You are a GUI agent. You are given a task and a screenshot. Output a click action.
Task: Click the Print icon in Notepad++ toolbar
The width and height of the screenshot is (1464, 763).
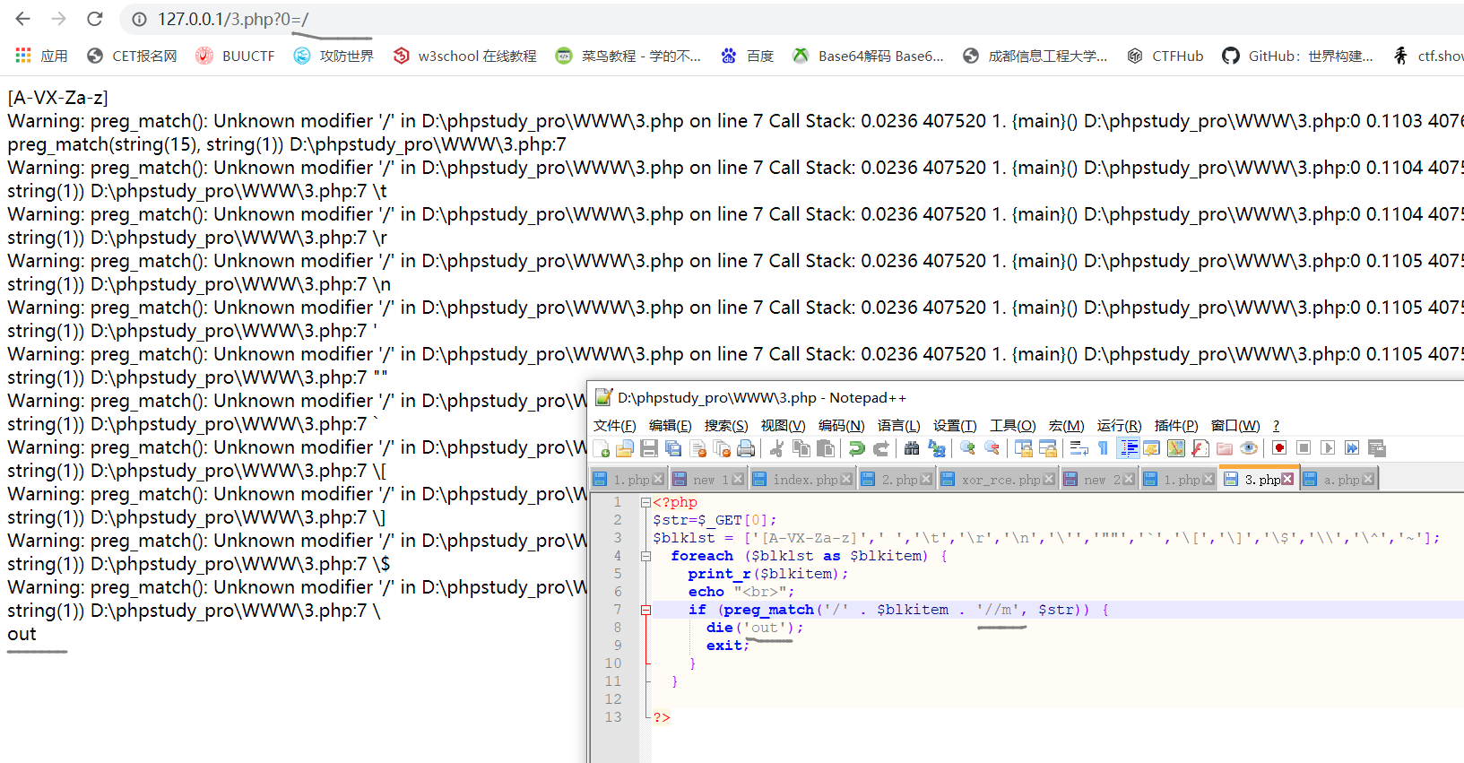point(746,448)
